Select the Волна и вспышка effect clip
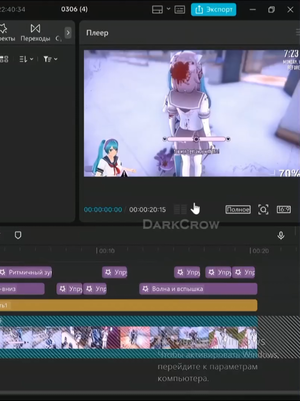 coord(198,289)
